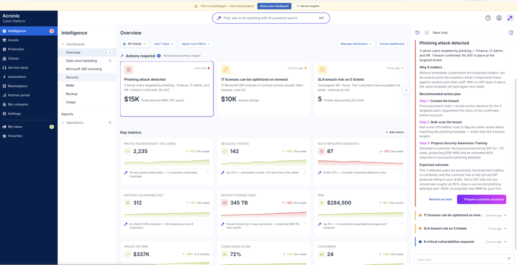Open the Apply more filters dropdown
Image resolution: width=518 pixels, height=265 pixels.
pyautogui.click(x=196, y=44)
